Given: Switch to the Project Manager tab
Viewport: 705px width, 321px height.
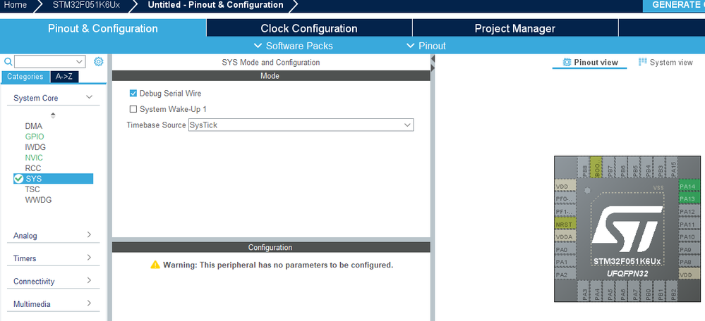Looking at the screenshot, I should (514, 28).
